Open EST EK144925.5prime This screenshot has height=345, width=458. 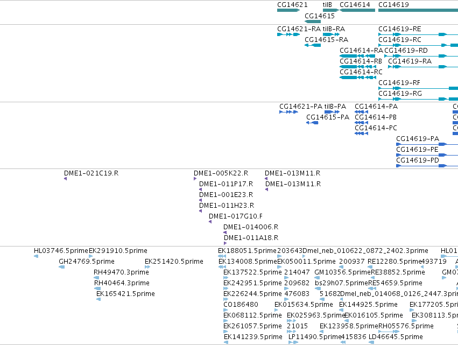[x=341, y=311]
